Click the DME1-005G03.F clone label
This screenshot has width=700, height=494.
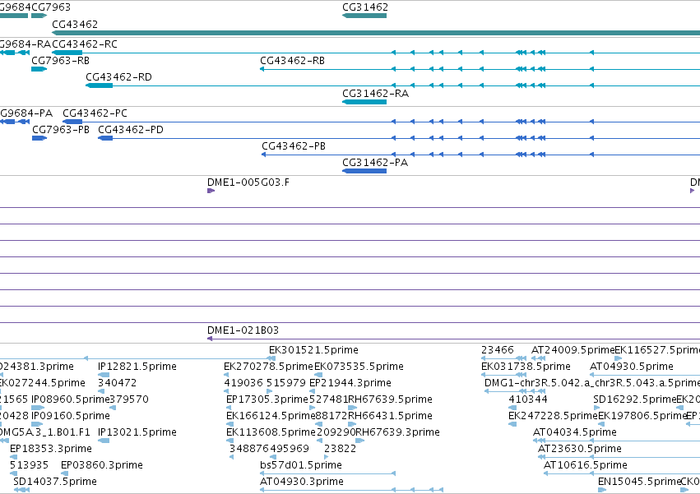point(248,182)
